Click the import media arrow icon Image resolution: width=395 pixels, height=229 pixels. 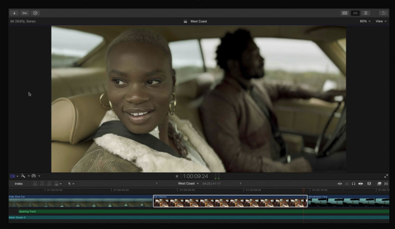pyautogui.click(x=14, y=13)
